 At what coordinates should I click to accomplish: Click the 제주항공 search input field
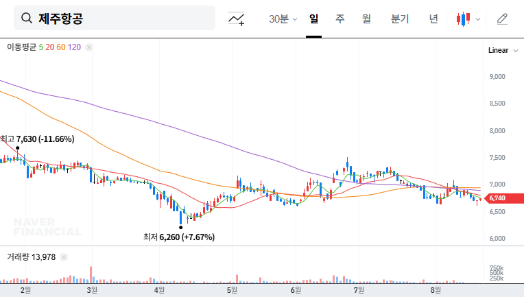click(123, 19)
